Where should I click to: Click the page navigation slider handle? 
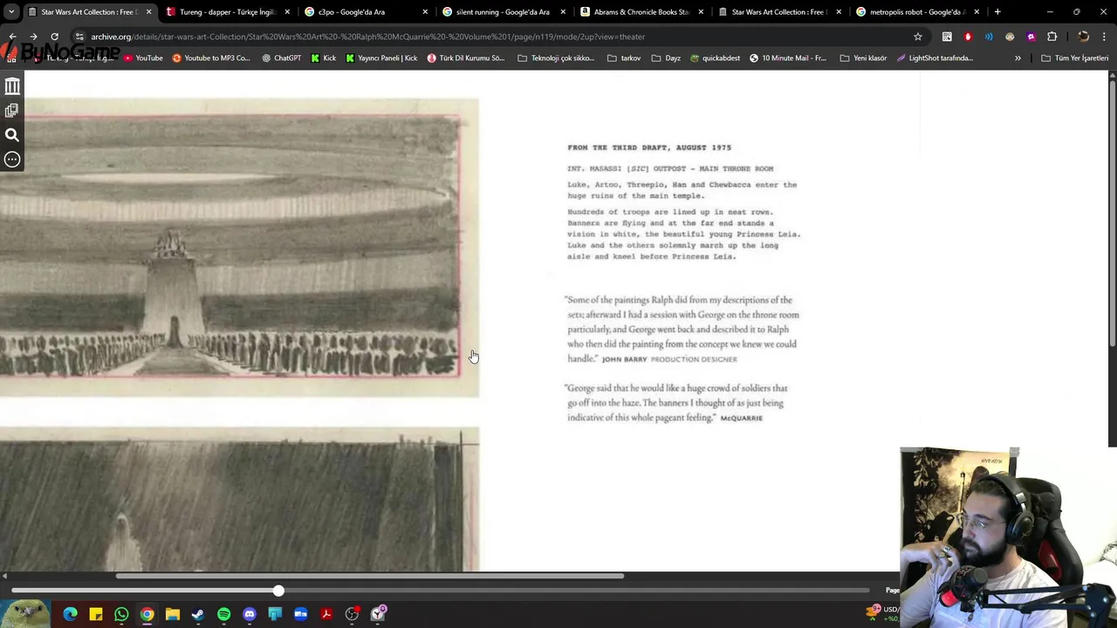click(278, 591)
